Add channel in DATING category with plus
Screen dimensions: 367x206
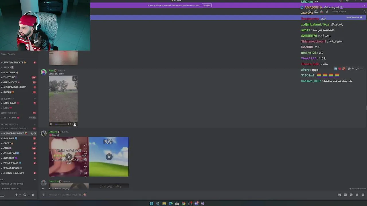tap(35, 99)
